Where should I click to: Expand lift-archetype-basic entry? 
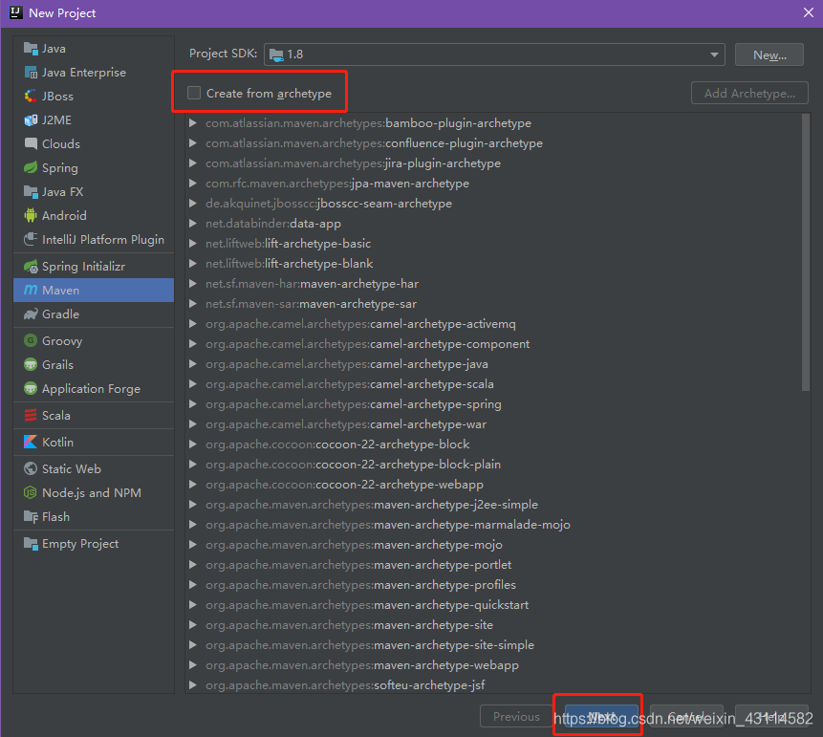click(x=193, y=244)
